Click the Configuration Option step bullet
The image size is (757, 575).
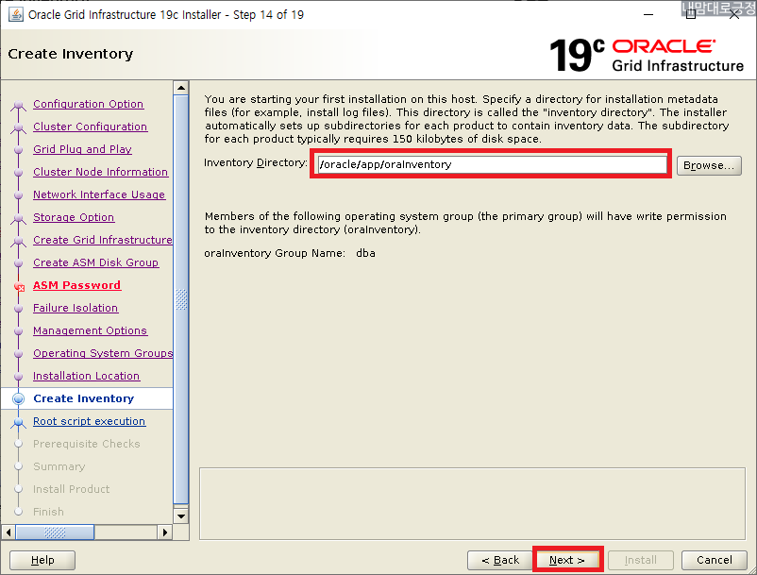coord(18,105)
